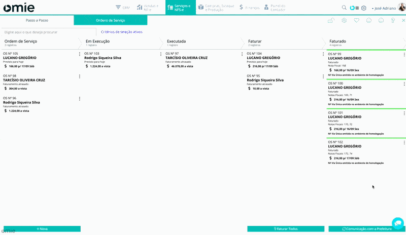Image resolution: width=406 pixels, height=235 pixels.
Task: Click the question mark help icon
Action: tap(392, 20)
